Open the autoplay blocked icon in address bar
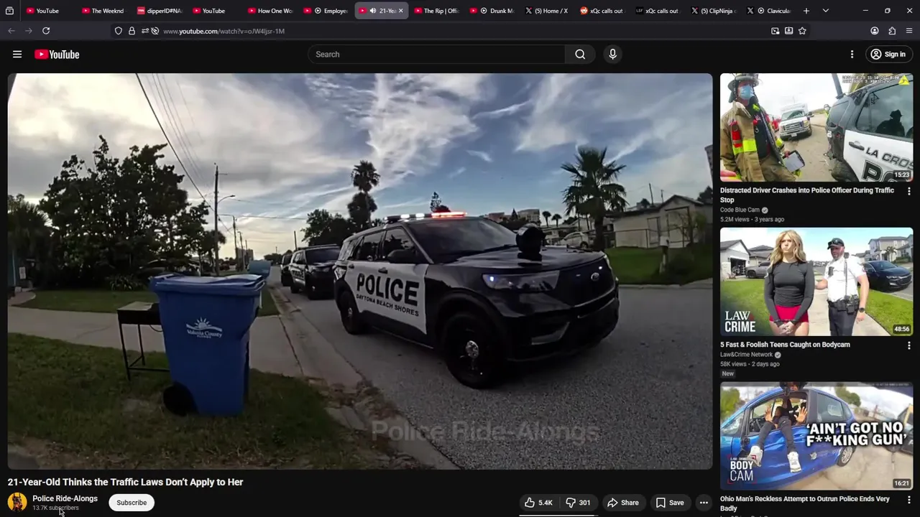This screenshot has width=920, height=517. click(155, 31)
